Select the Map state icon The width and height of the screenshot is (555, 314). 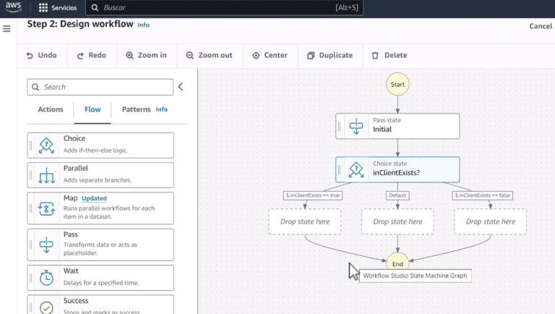(46, 208)
